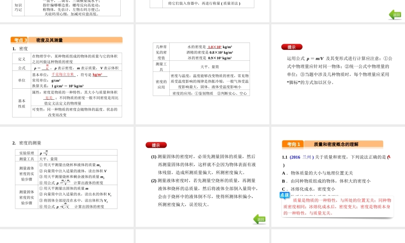The width and height of the screenshot is (405, 243).
Task: Select the slide with question 1.1 (2016 兰州)
Action: (x=338, y=177)
